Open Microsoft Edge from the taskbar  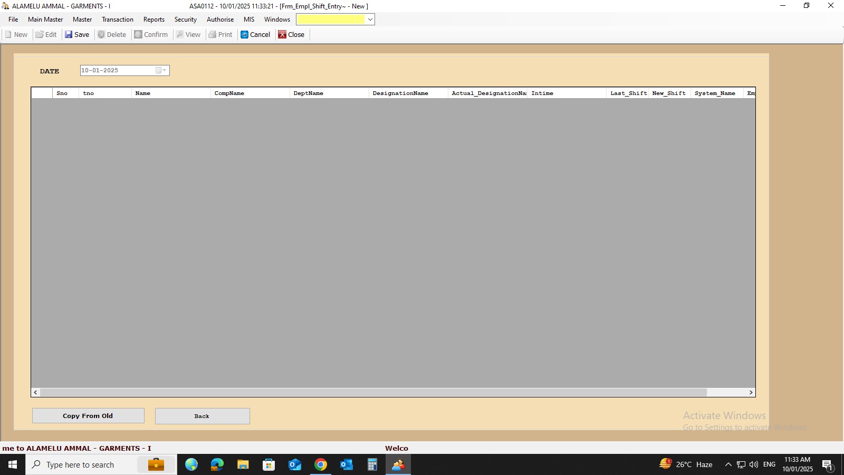tap(217, 465)
